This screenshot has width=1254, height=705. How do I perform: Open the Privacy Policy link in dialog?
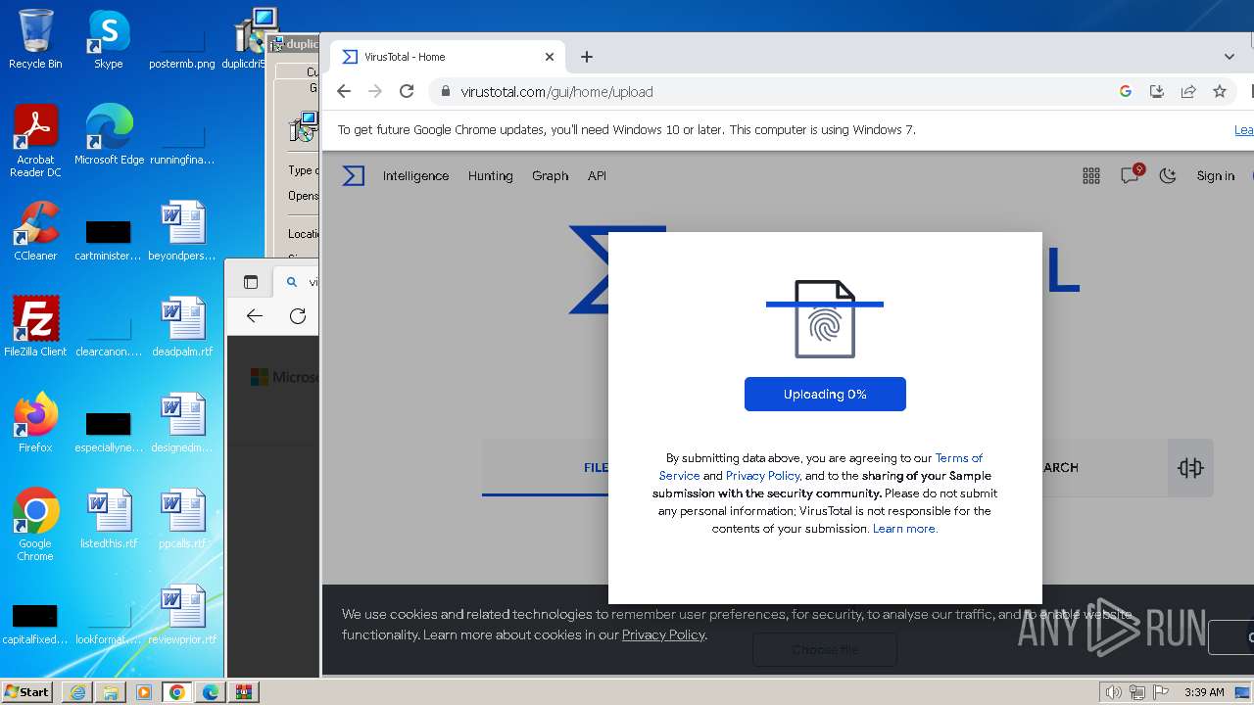762,476
